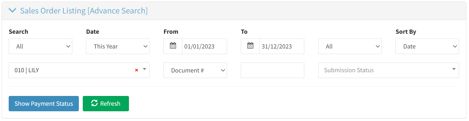Click the empty document number text field

point(272,70)
